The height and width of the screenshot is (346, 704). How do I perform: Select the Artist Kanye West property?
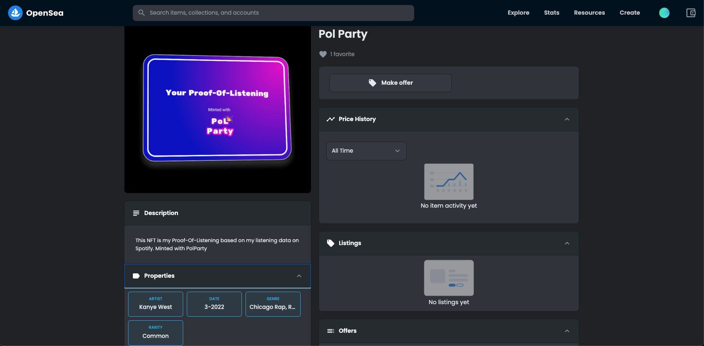pos(155,304)
